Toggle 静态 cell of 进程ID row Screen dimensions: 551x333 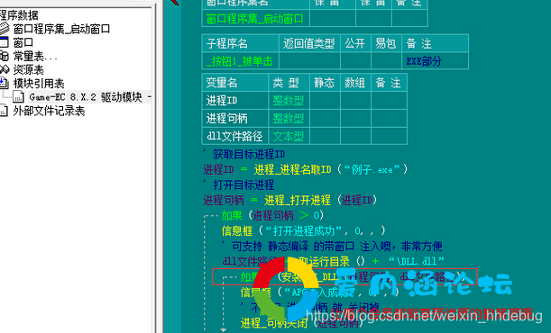pyautogui.click(x=325, y=100)
